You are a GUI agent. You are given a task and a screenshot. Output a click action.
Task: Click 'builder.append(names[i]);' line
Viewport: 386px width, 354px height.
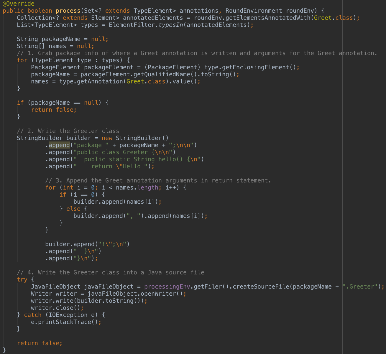click(x=118, y=202)
